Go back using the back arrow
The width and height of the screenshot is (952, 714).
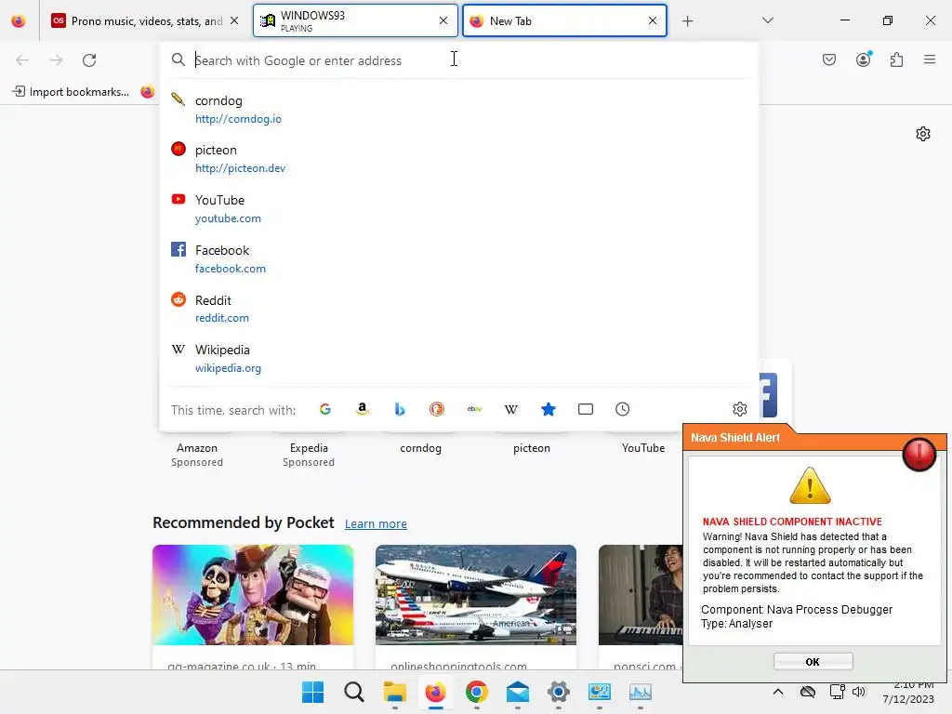coord(22,60)
